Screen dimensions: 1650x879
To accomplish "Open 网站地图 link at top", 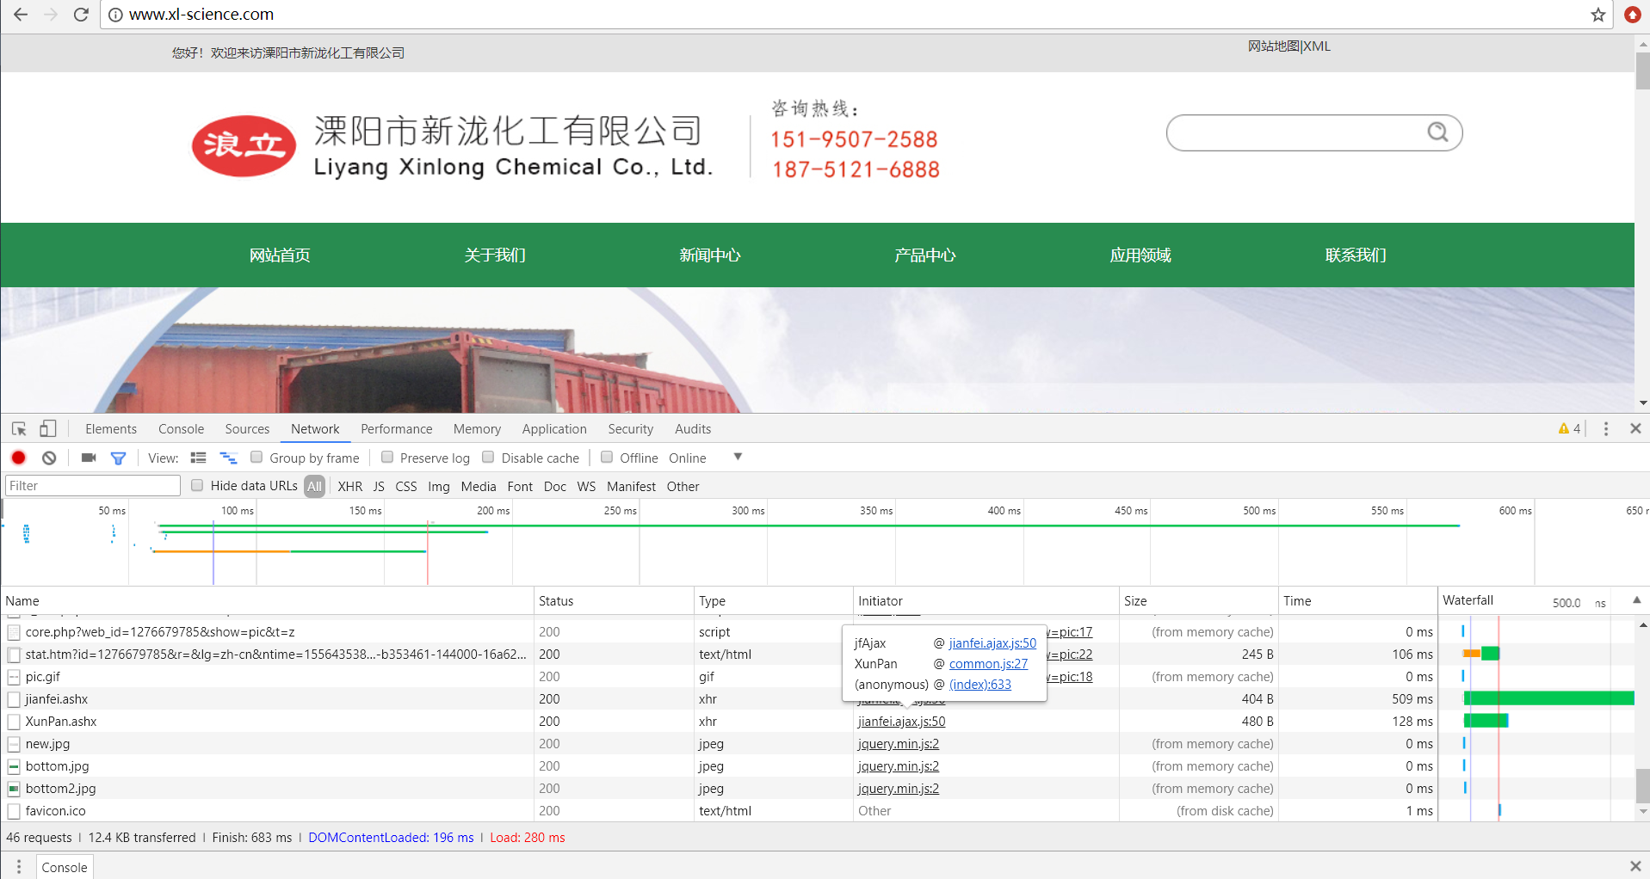I will [1274, 46].
